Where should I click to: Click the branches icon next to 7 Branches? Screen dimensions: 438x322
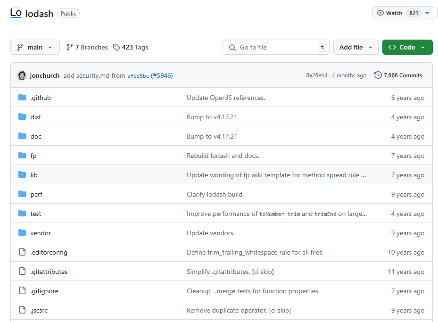(x=70, y=47)
